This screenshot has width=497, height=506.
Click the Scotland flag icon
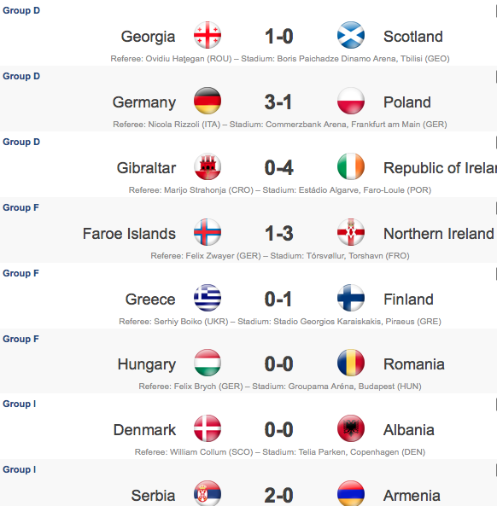[351, 35]
